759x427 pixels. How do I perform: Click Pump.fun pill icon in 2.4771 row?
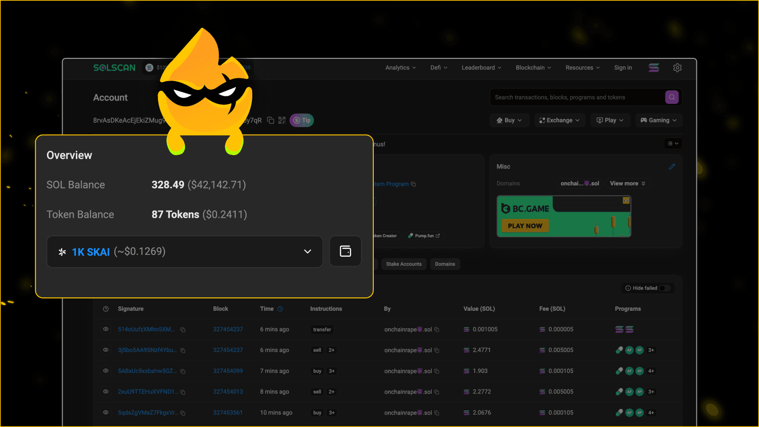pos(619,350)
